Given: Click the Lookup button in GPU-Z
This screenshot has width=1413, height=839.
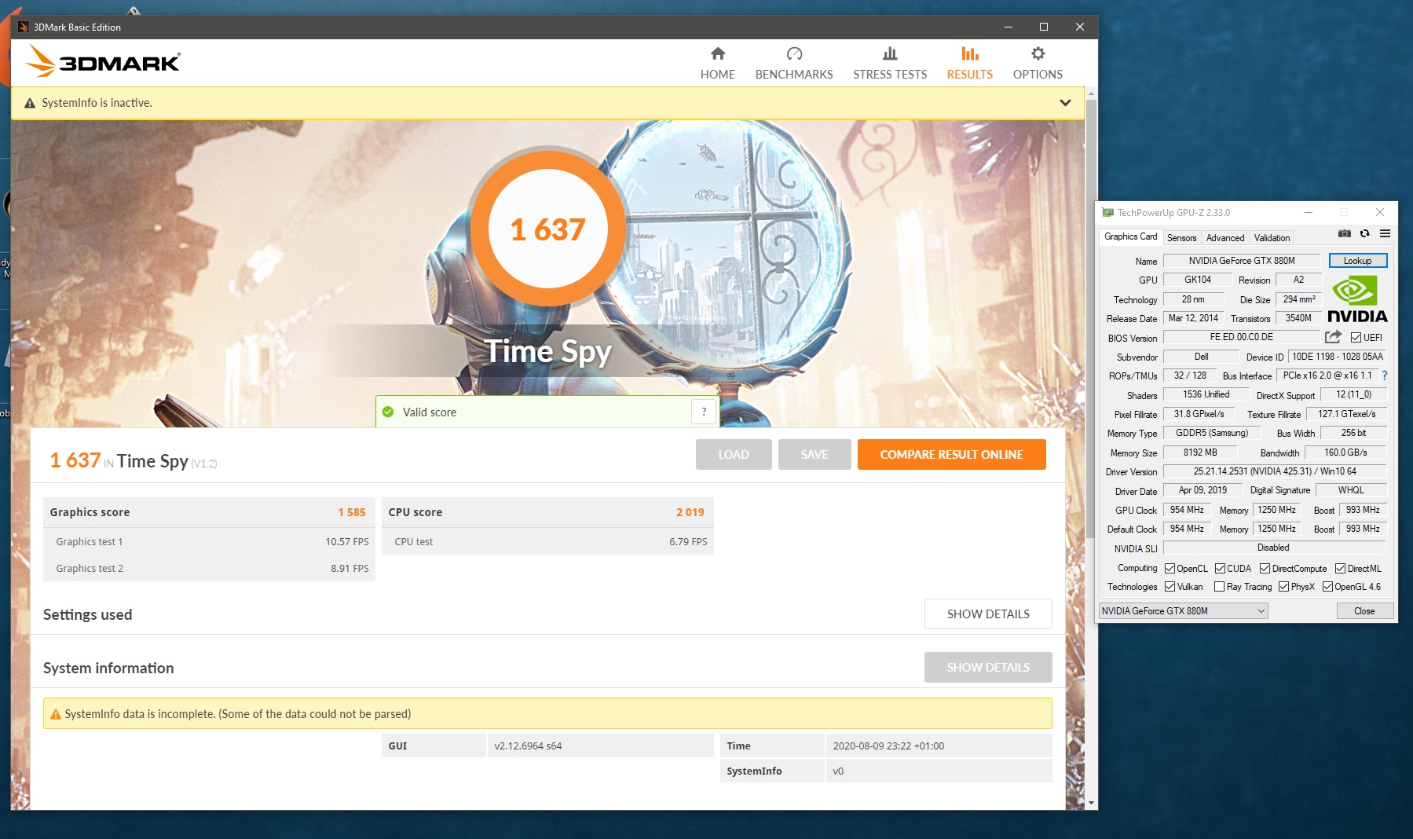Looking at the screenshot, I should (1357, 261).
